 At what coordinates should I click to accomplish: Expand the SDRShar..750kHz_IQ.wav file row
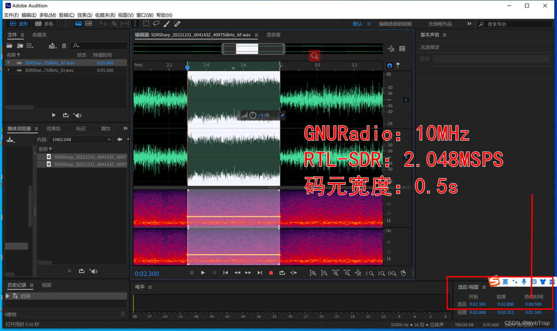[x=8, y=70]
